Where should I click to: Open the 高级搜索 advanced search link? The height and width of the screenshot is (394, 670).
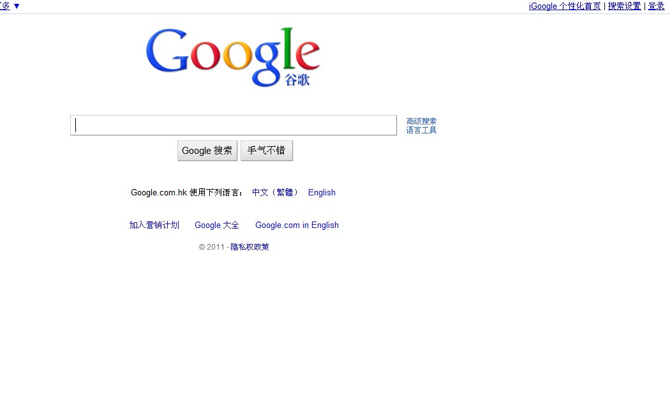(421, 121)
